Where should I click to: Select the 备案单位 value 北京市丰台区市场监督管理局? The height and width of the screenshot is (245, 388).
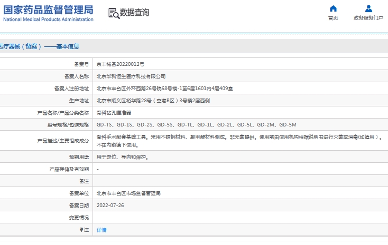click(x=128, y=193)
